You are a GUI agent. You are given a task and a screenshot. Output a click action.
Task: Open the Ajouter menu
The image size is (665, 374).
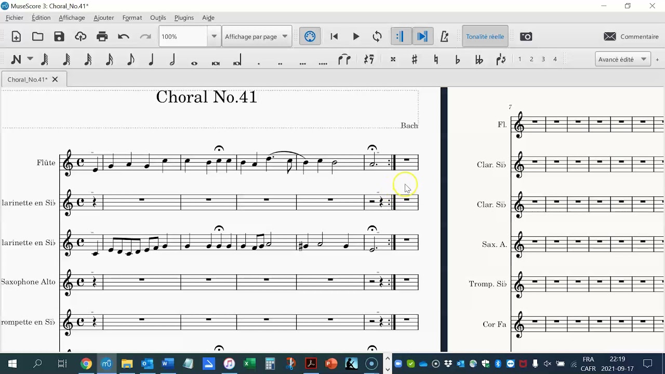click(x=104, y=18)
